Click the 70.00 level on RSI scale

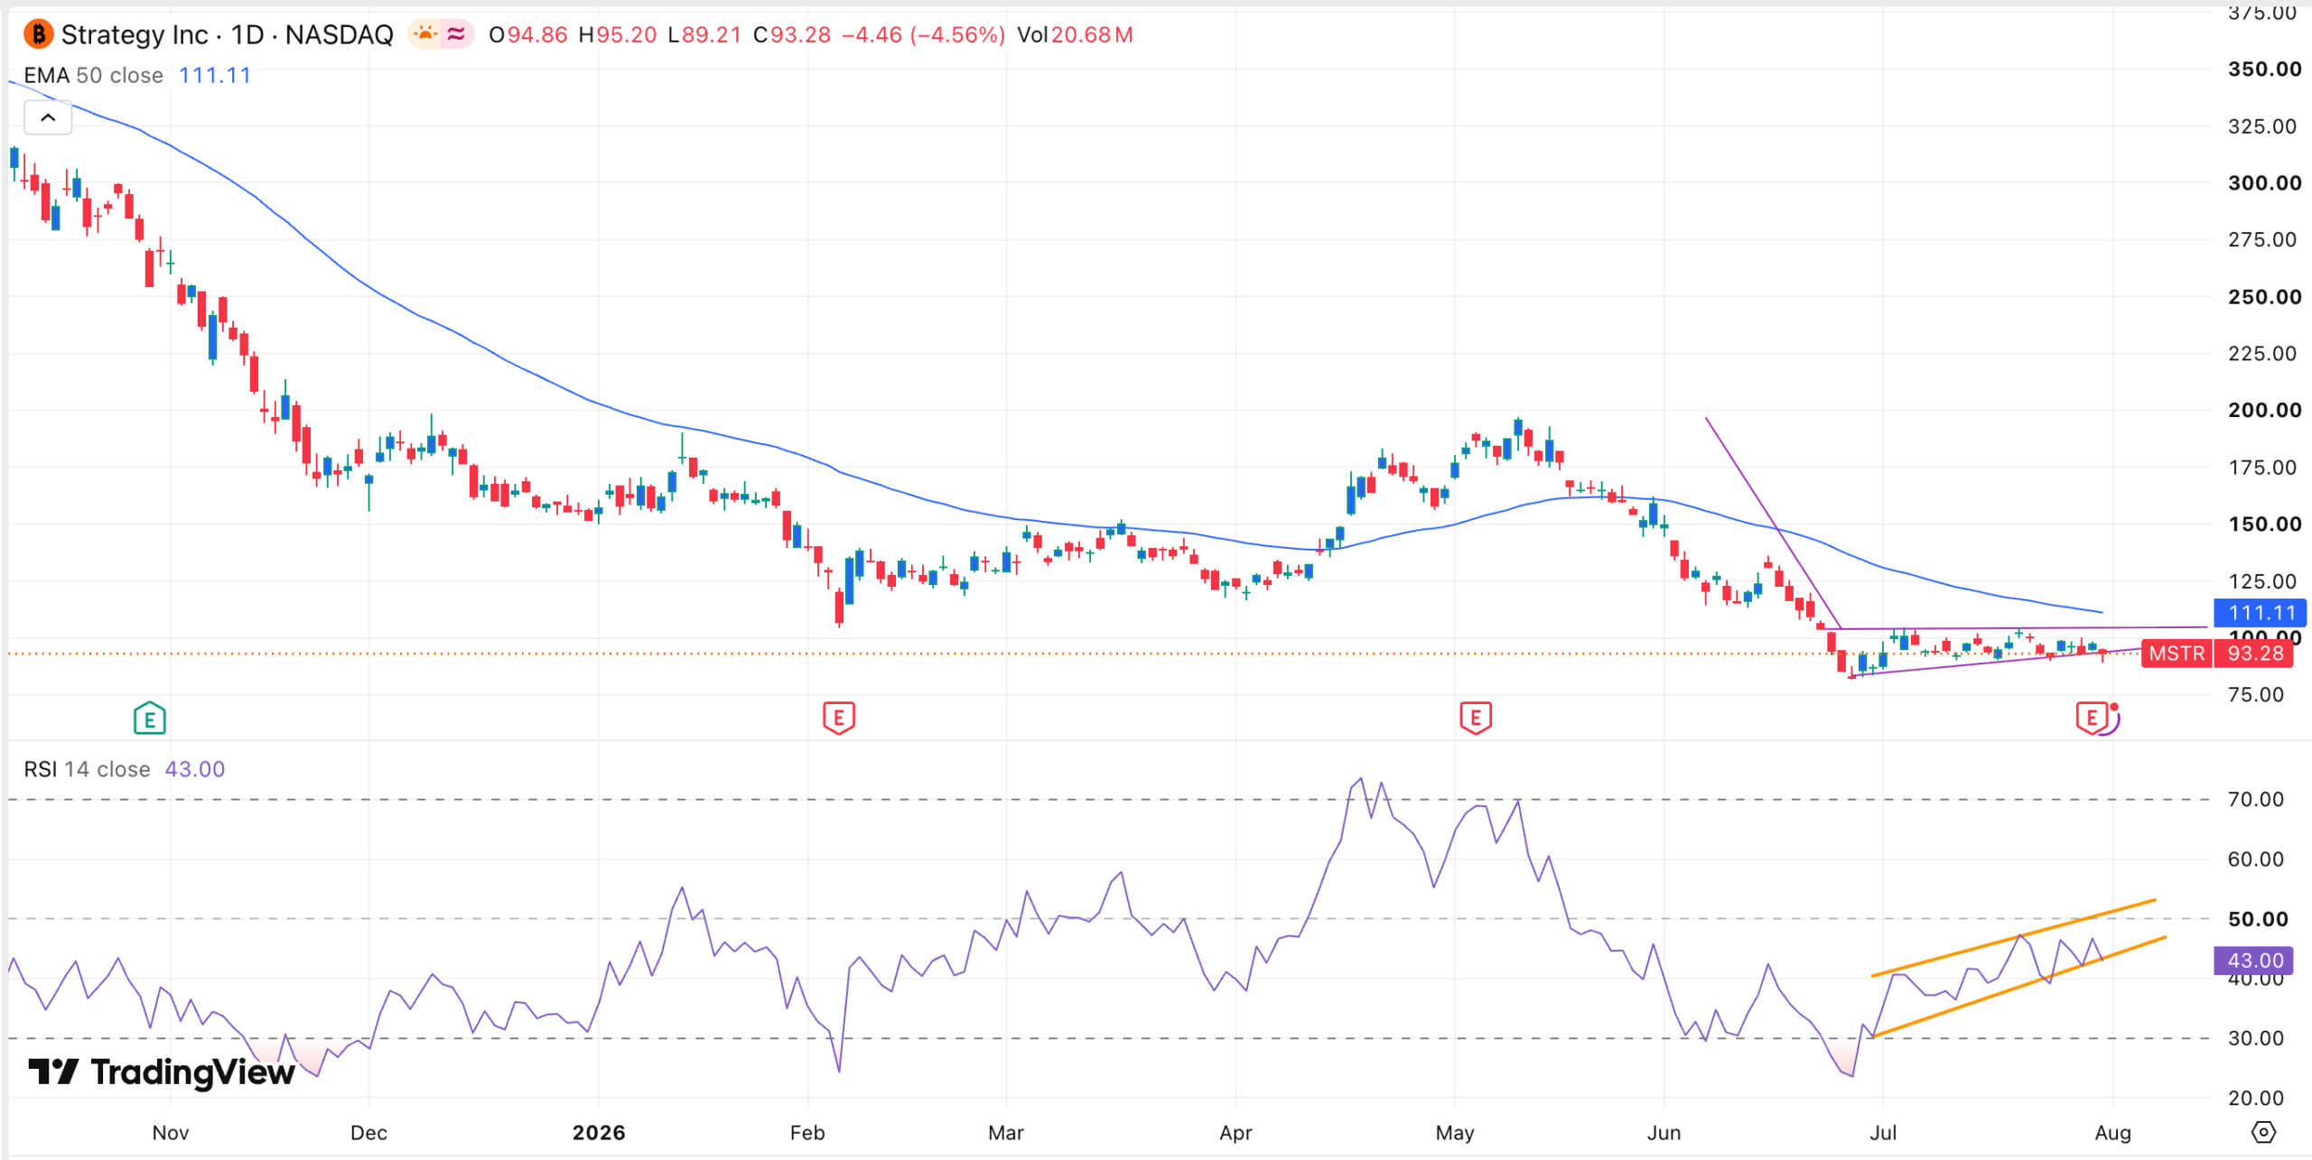2255,799
